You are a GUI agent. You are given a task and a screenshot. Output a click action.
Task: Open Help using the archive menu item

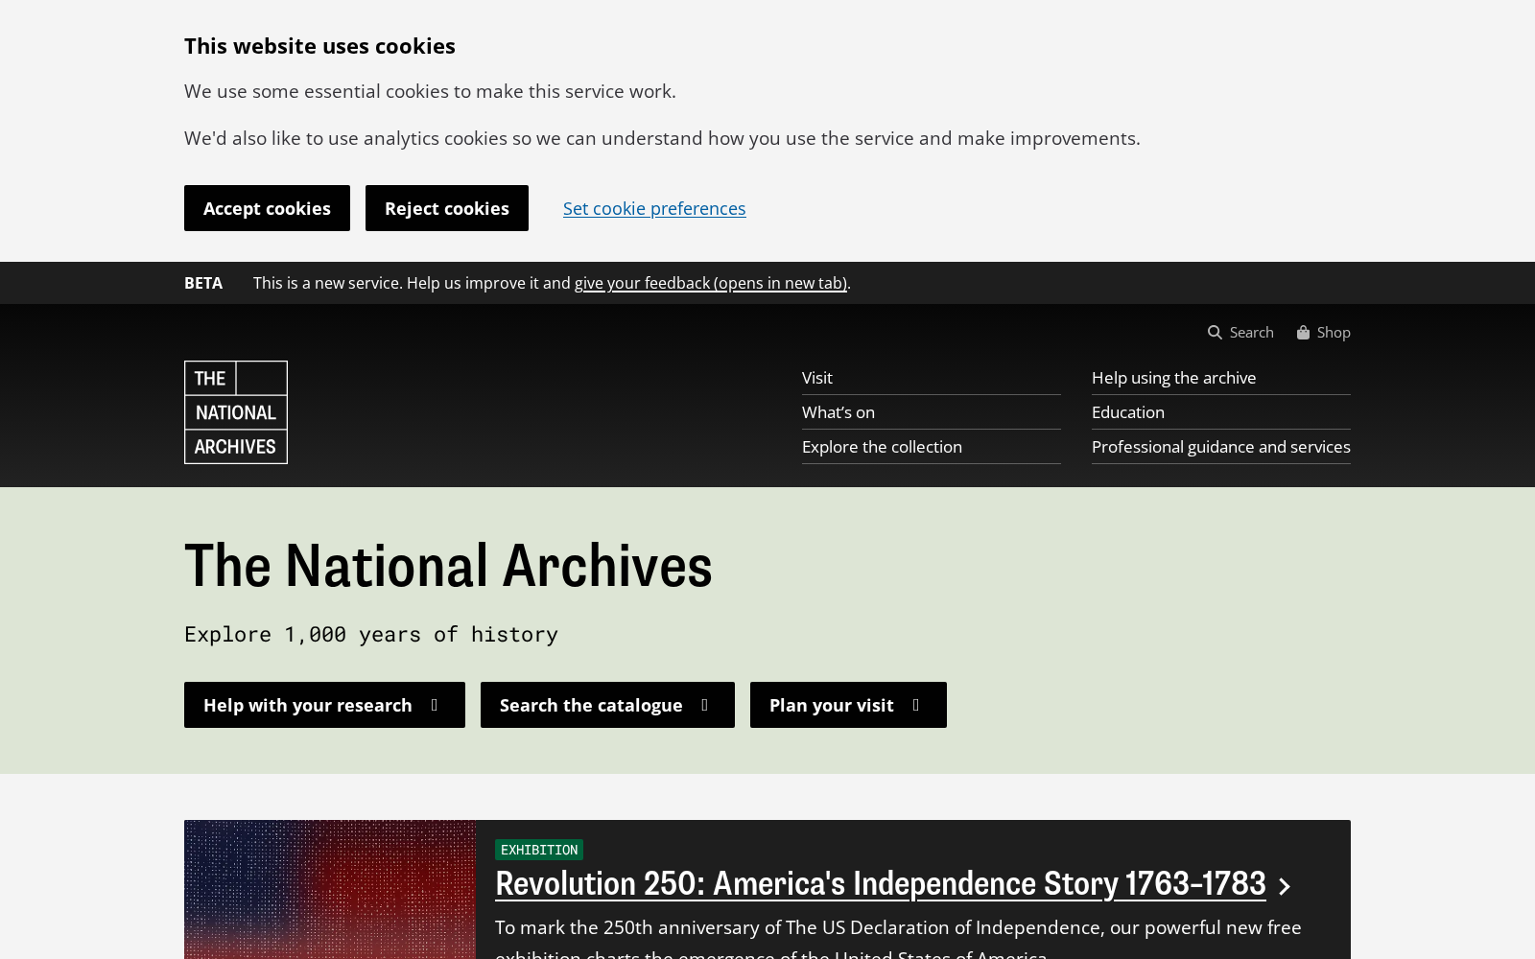pyautogui.click(x=1221, y=378)
